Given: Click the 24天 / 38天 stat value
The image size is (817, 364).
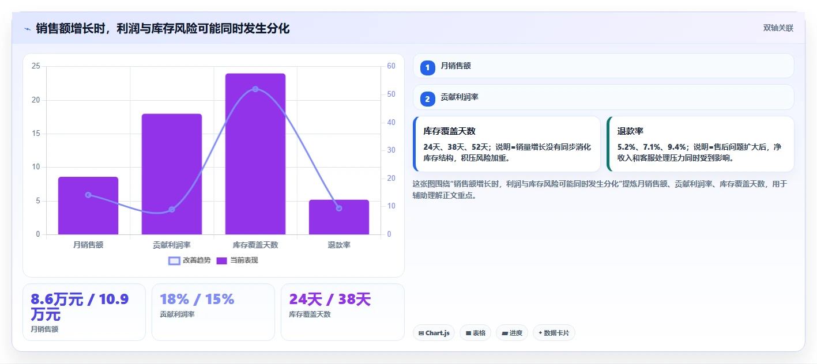Looking at the screenshot, I should (330, 299).
